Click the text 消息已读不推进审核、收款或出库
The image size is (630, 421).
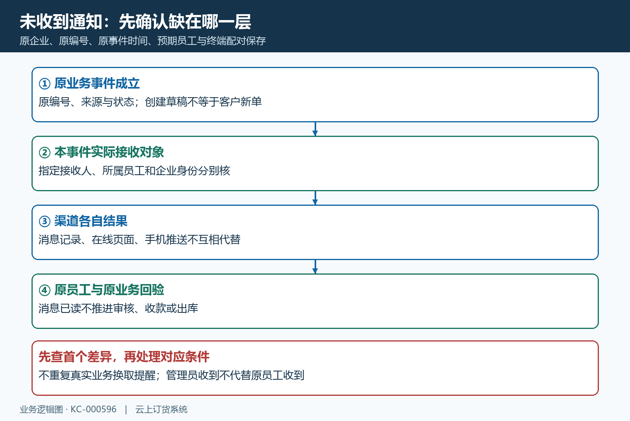[118, 308]
